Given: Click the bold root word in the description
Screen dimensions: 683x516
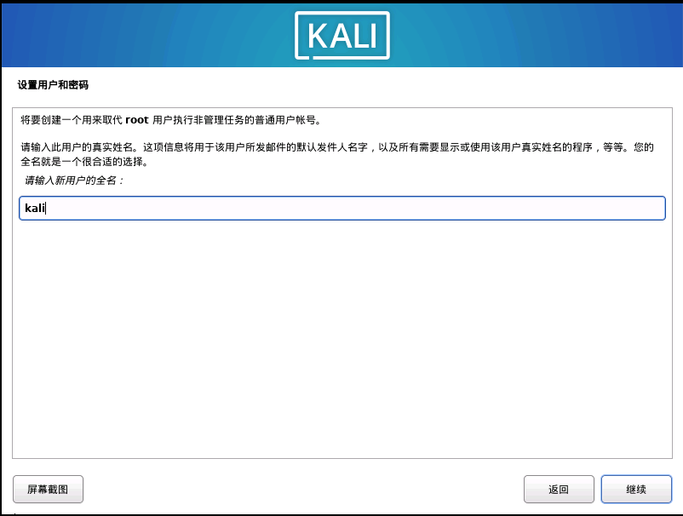Looking at the screenshot, I should [x=137, y=120].
